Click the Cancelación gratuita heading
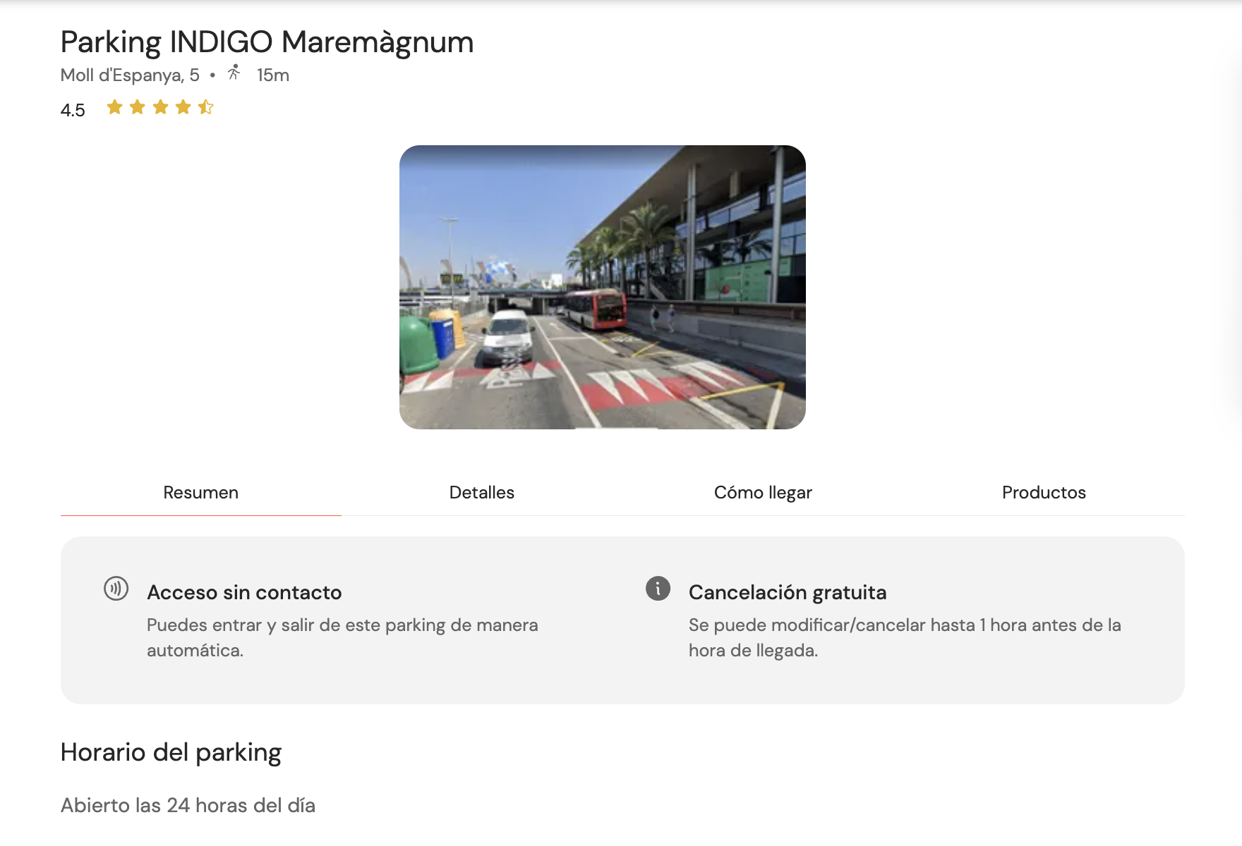The width and height of the screenshot is (1242, 846). (x=788, y=592)
